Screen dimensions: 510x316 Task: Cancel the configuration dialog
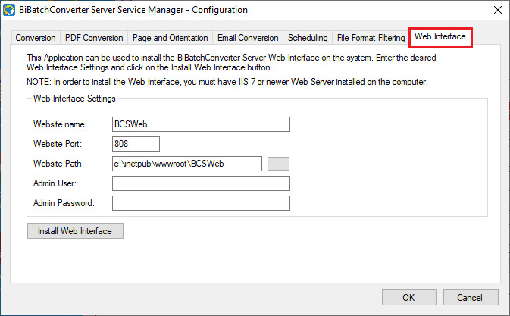coord(470,297)
